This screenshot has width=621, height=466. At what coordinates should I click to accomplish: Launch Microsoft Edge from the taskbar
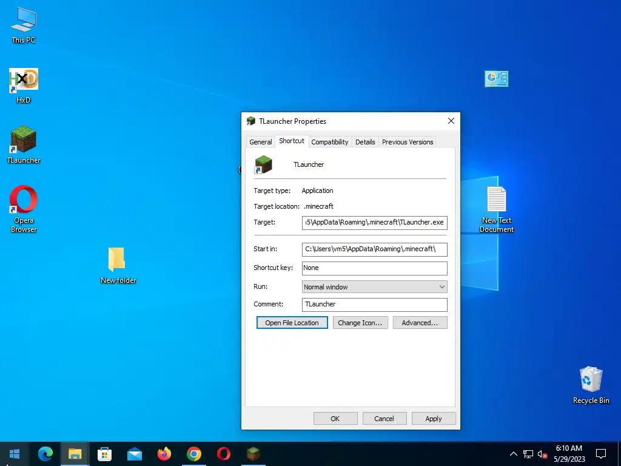[45, 454]
